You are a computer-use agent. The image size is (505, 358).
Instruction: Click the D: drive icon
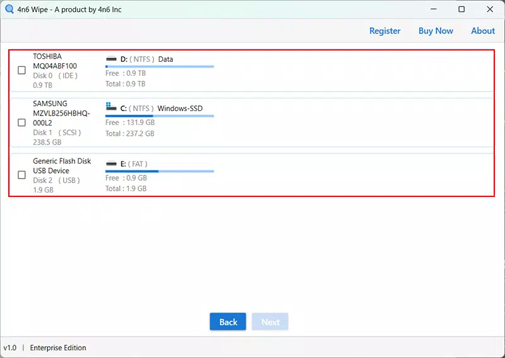click(111, 59)
